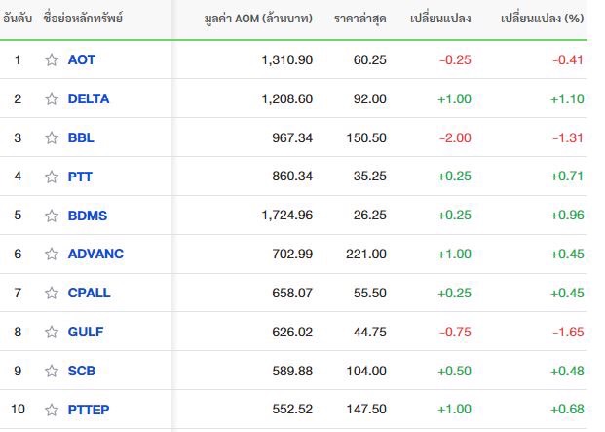Add CPALL to favorites via star
605x432 pixels.
coord(52,293)
